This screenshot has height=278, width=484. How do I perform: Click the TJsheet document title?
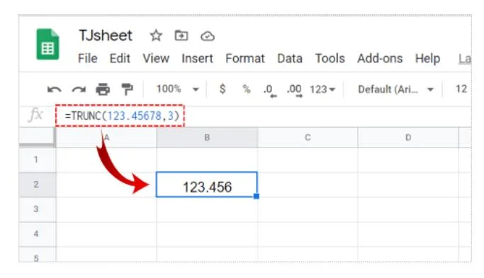[106, 35]
